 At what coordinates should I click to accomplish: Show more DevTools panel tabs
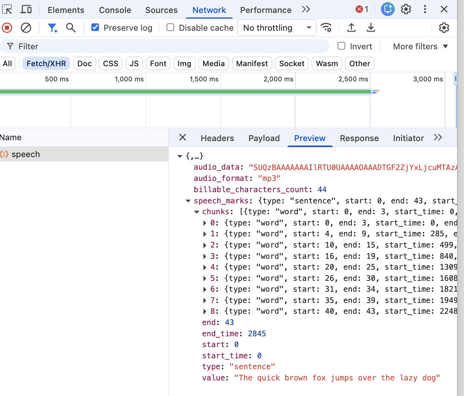pyautogui.click(x=306, y=10)
